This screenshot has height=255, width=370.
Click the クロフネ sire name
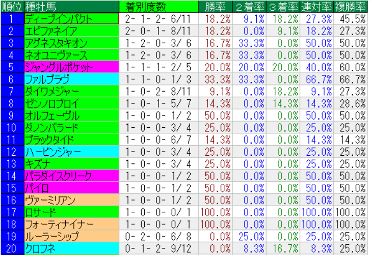tap(71, 248)
